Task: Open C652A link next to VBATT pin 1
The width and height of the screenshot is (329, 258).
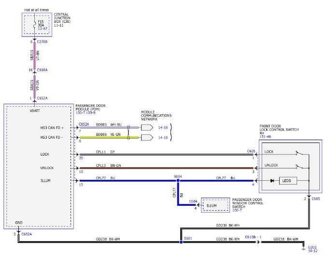Action: [42, 98]
